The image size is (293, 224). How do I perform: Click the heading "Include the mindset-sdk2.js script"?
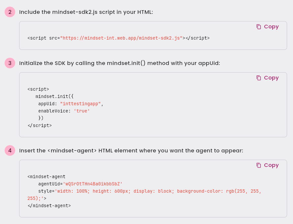pos(86,12)
